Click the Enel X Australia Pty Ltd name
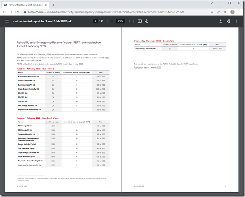Screen dimensions: 245x197 coord(26,85)
